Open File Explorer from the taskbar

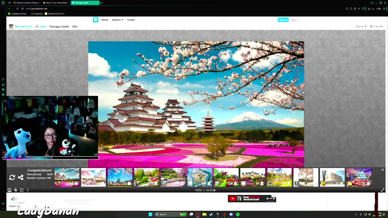point(204,214)
